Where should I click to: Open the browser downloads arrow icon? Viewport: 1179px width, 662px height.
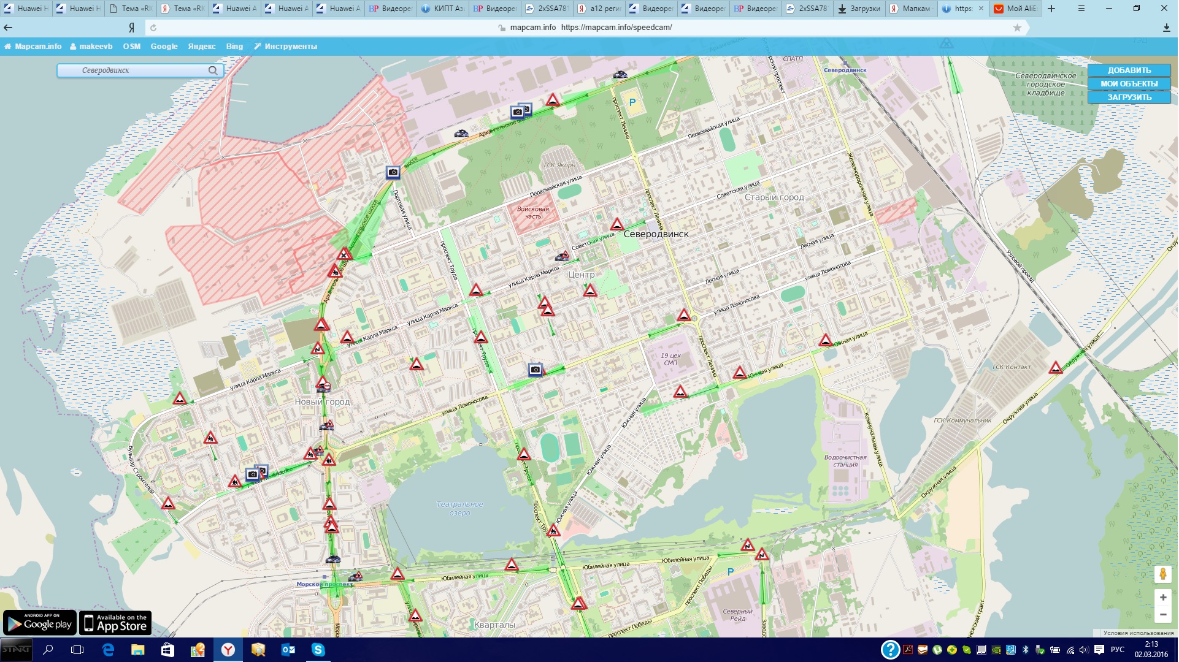[1166, 28]
